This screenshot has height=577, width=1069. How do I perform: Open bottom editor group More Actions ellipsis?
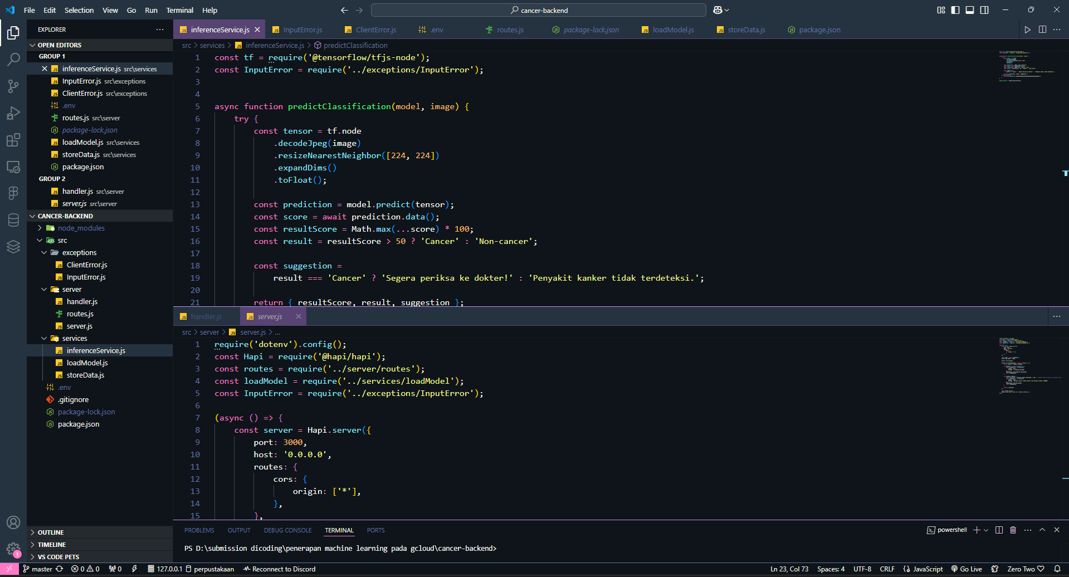pos(1057,316)
